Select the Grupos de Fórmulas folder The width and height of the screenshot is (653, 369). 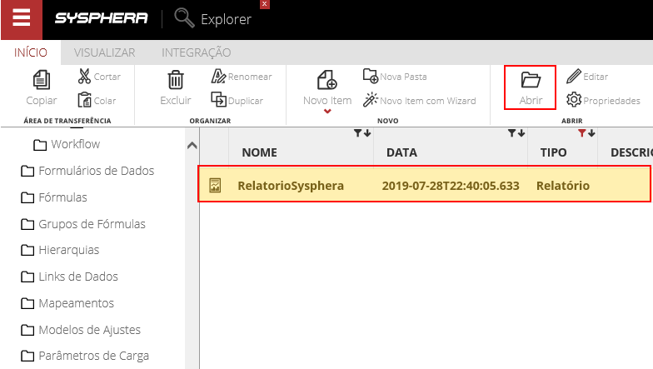(83, 224)
